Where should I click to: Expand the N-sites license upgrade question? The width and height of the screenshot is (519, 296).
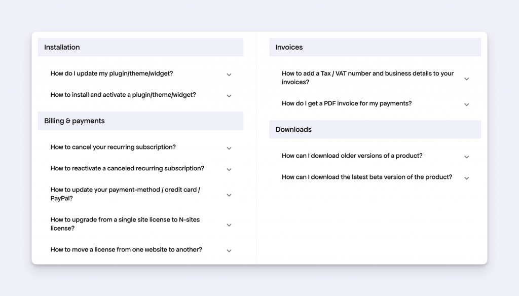tap(229, 225)
